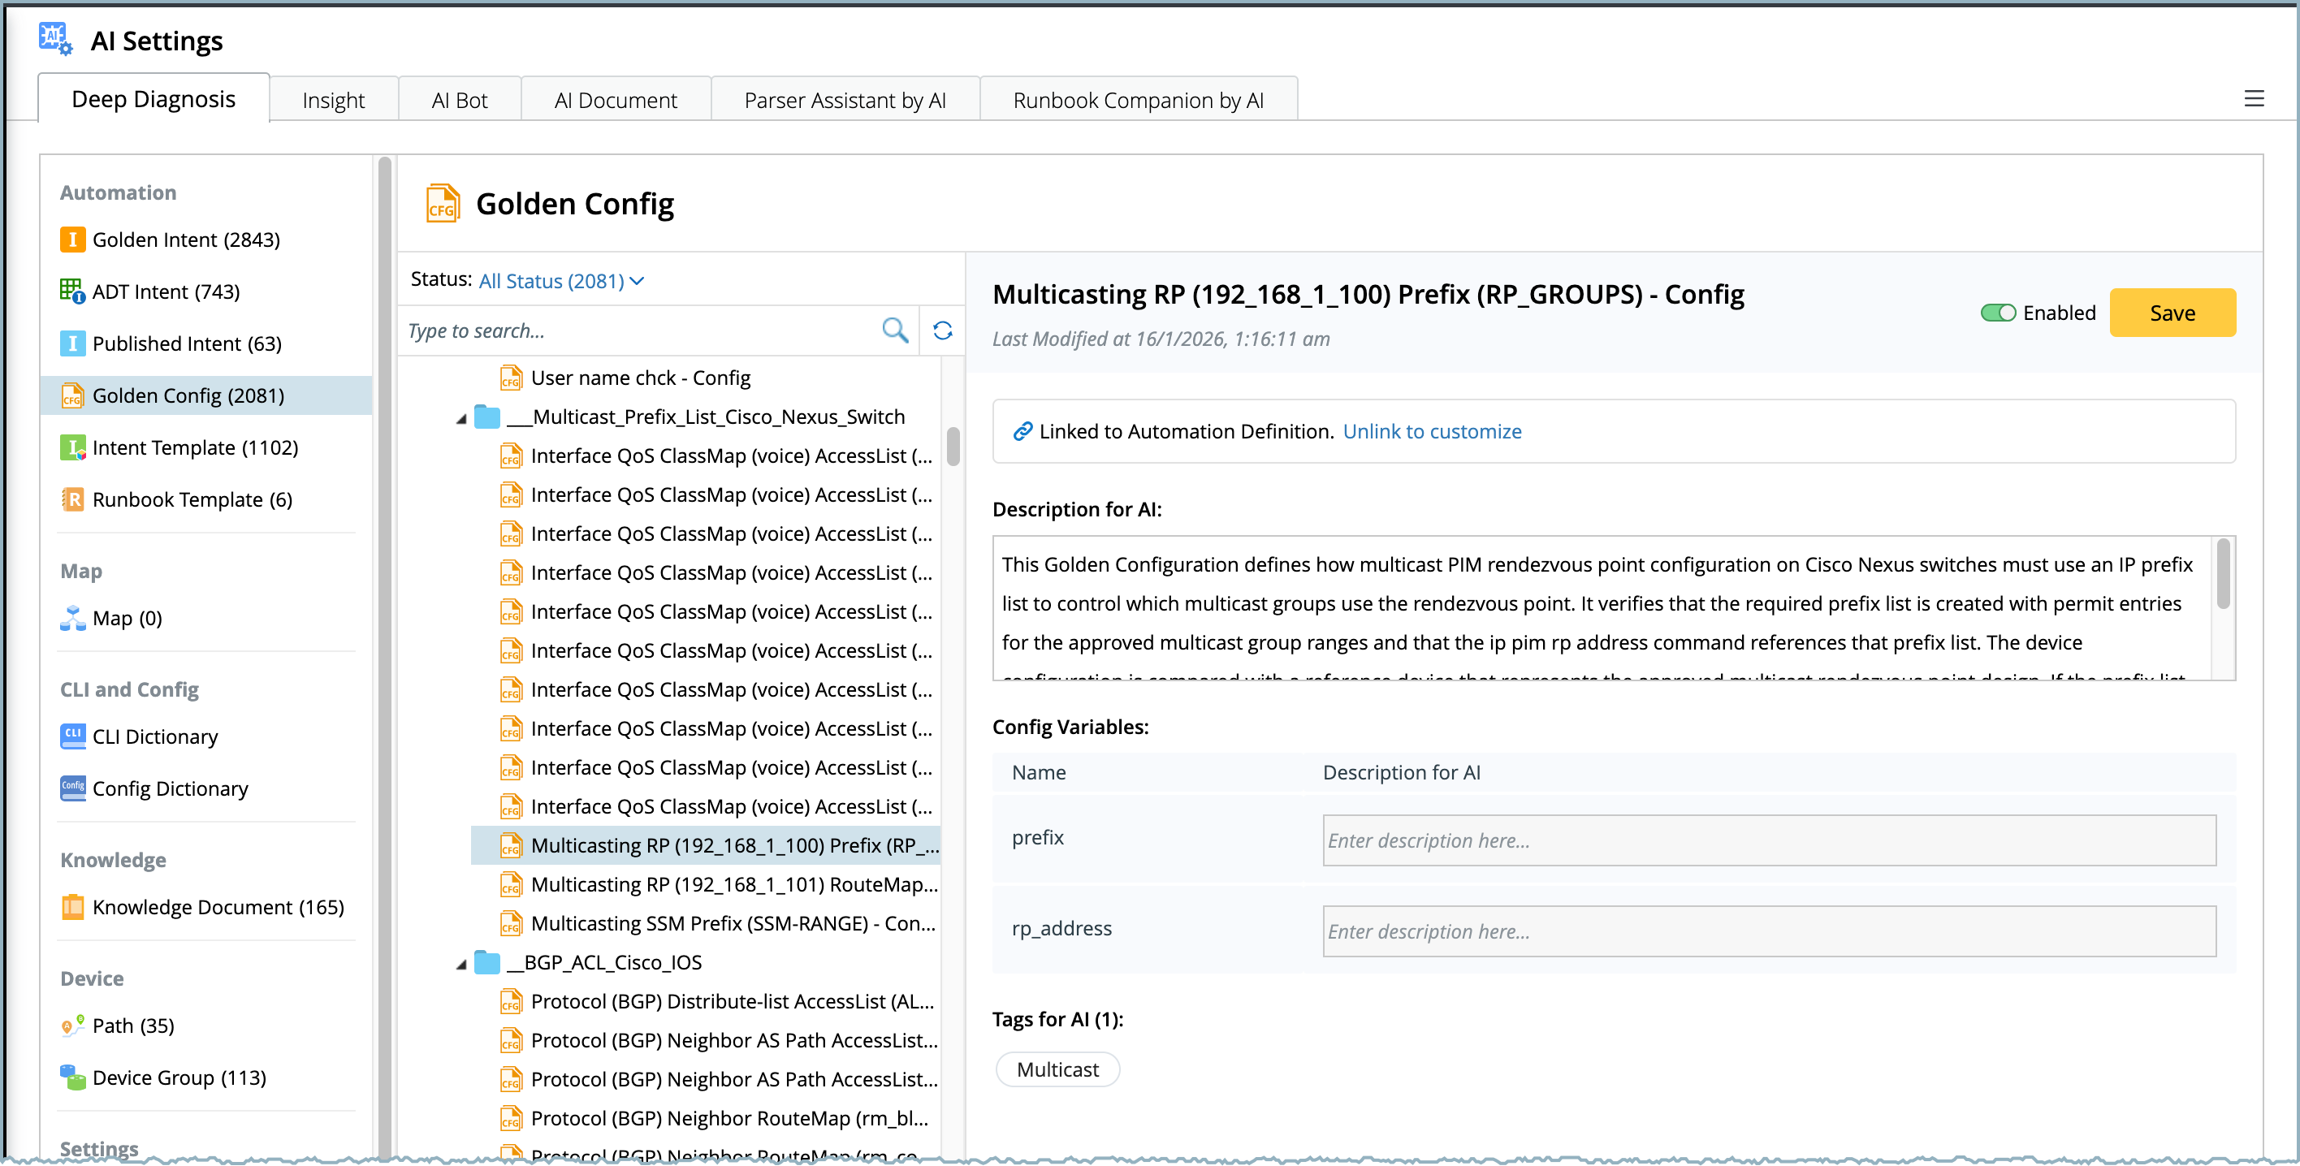This screenshot has height=1166, width=2300.
Task: Open the All Status filter dropdown
Action: (x=560, y=281)
